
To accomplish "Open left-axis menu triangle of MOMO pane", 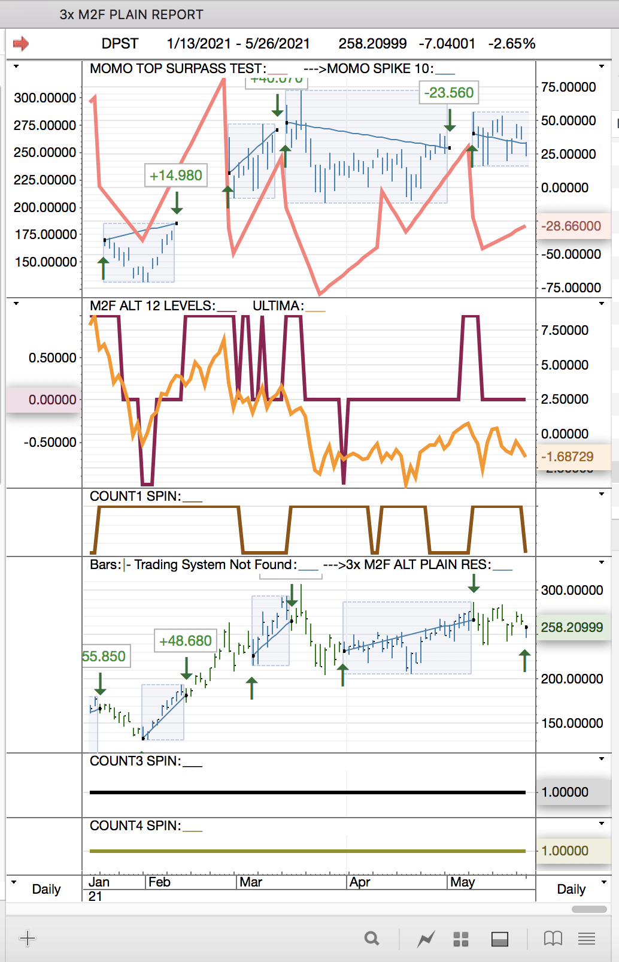I will pos(16,66).
